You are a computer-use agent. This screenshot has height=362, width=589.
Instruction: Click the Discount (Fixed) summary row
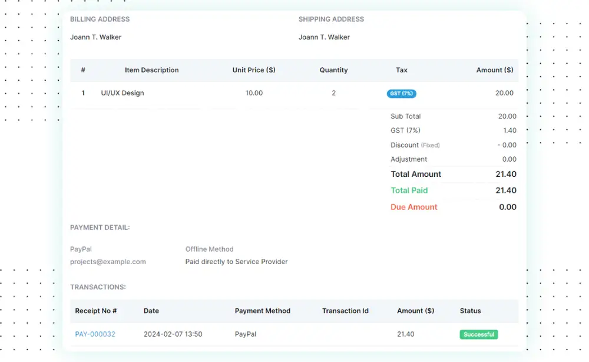(x=415, y=145)
